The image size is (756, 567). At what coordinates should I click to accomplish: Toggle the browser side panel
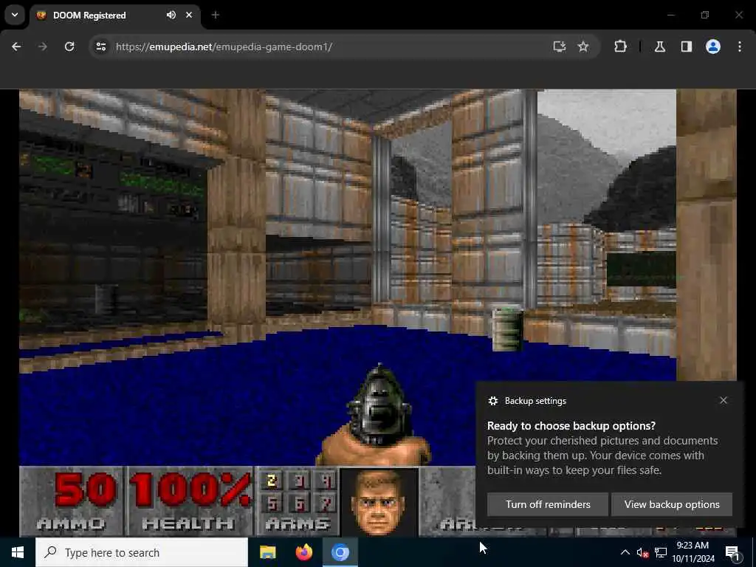click(x=687, y=47)
